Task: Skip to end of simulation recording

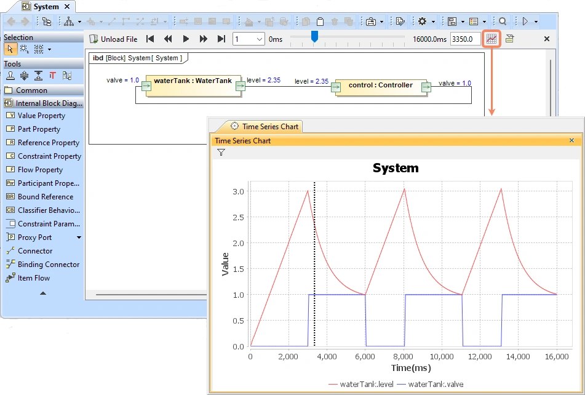Action: click(x=221, y=39)
